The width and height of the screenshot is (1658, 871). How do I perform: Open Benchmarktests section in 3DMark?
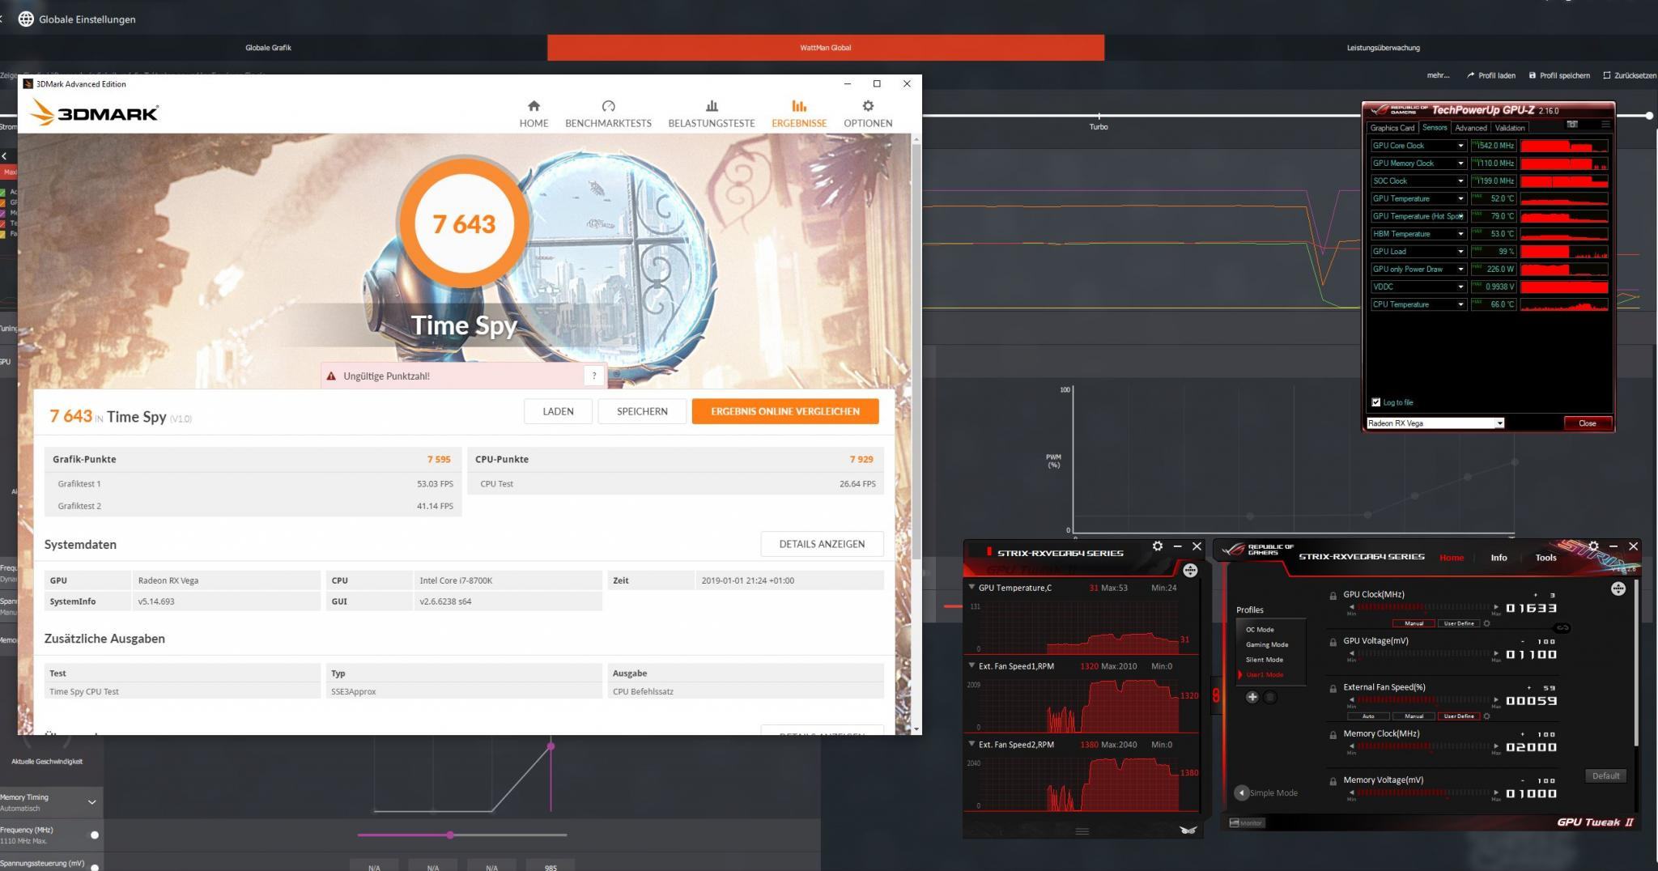(608, 114)
